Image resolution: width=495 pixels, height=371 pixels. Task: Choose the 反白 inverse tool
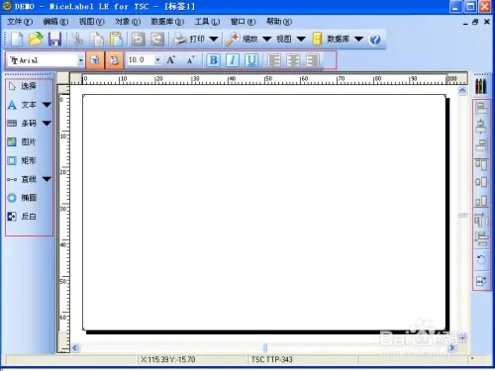point(22,217)
